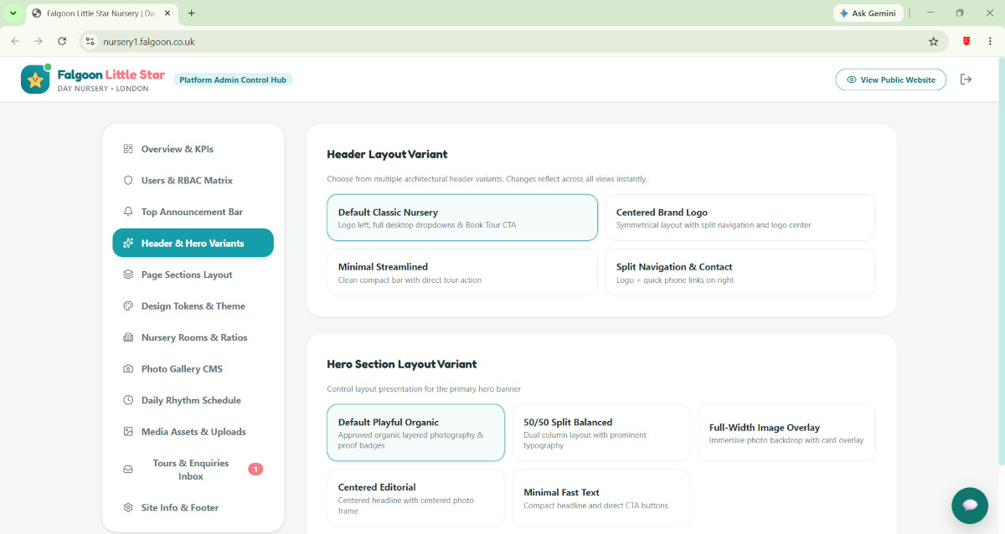
Task: Open Ask Gemini
Action: [868, 13]
